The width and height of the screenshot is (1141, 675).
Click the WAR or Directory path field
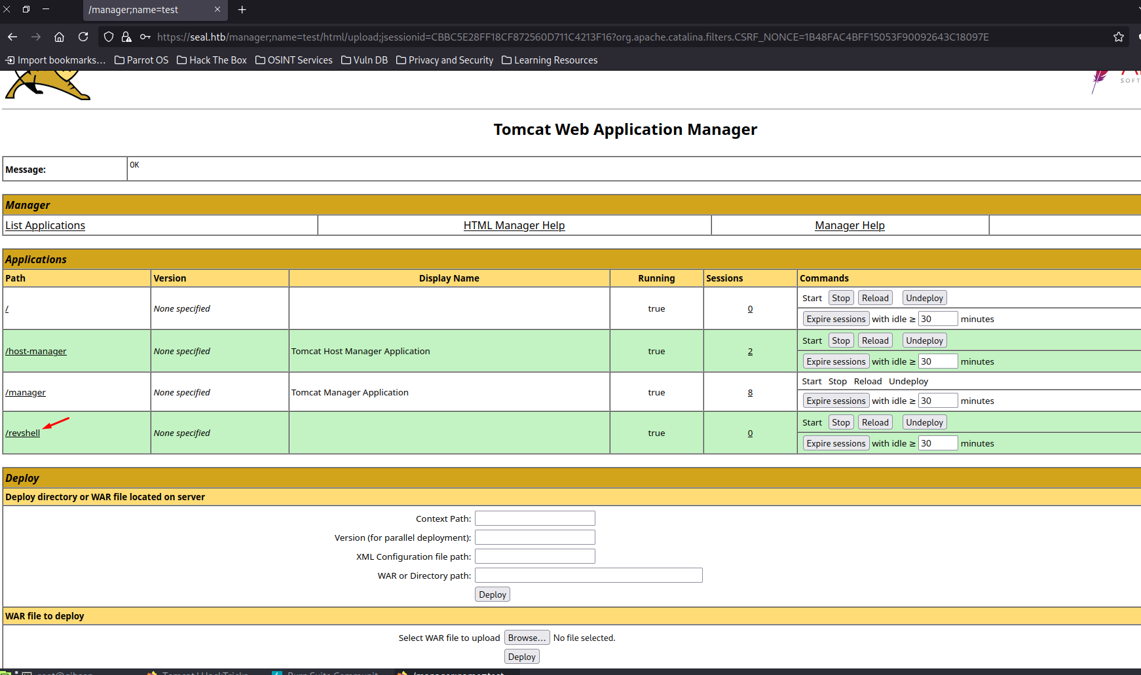point(589,575)
